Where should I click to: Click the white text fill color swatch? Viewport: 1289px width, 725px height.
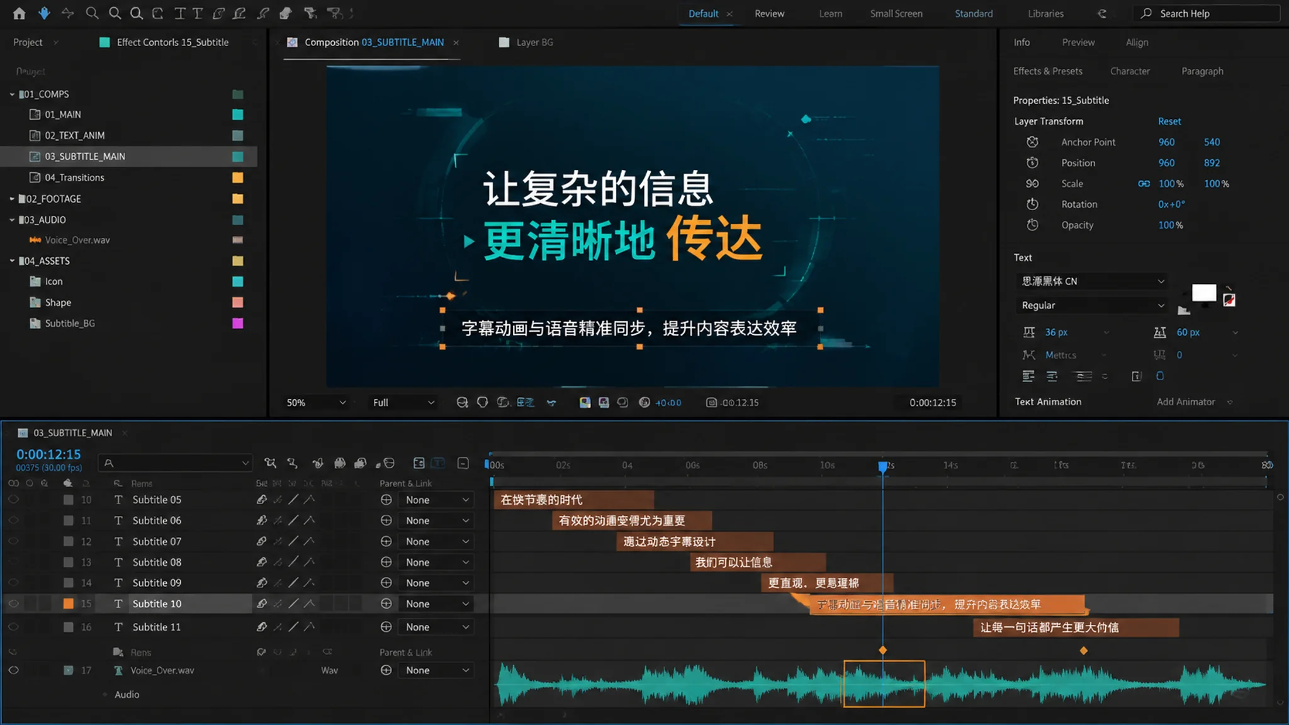pyautogui.click(x=1203, y=293)
